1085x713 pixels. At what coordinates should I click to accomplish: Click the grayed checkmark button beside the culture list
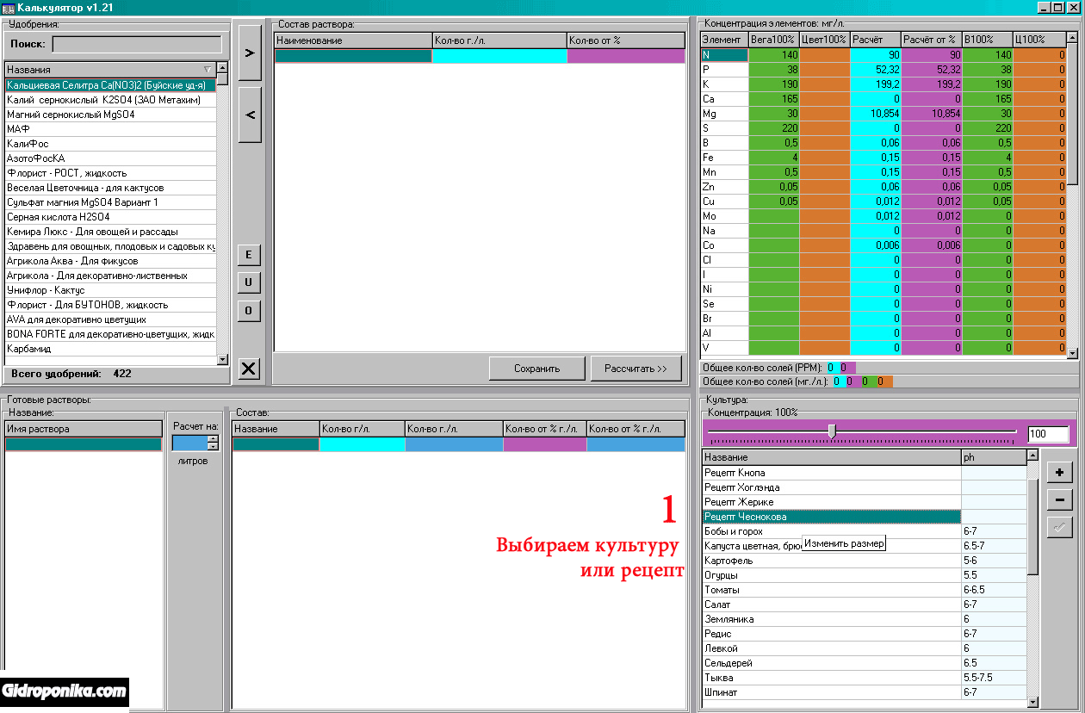1059,527
